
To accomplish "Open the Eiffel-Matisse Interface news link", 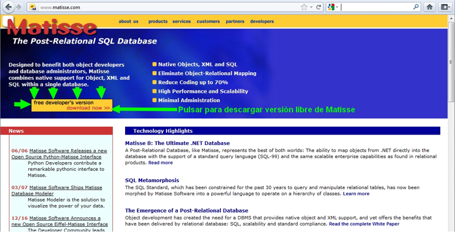I will point(60,221).
